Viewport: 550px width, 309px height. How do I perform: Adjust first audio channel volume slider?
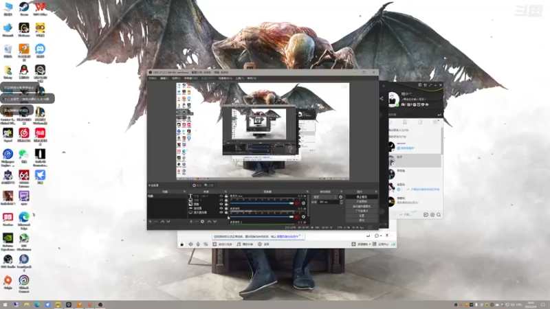point(262,203)
